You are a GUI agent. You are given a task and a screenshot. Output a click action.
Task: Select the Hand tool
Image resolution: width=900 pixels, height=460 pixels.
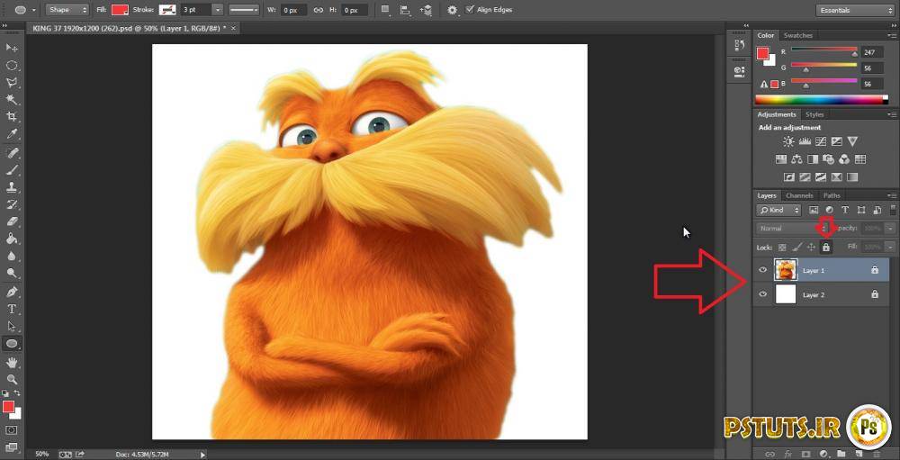click(12, 363)
